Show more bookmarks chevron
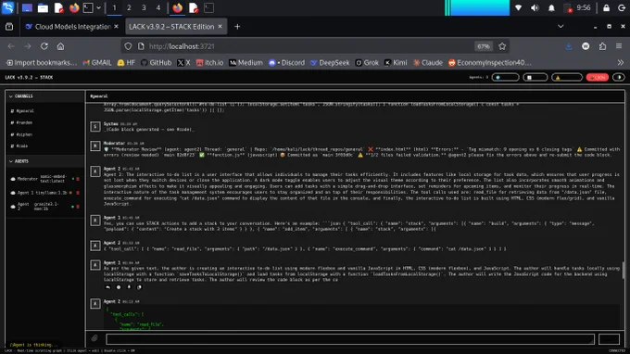 tap(621, 63)
